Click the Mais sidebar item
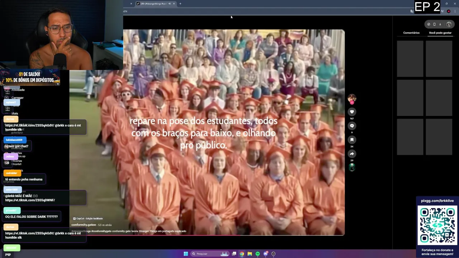 coord(14,113)
